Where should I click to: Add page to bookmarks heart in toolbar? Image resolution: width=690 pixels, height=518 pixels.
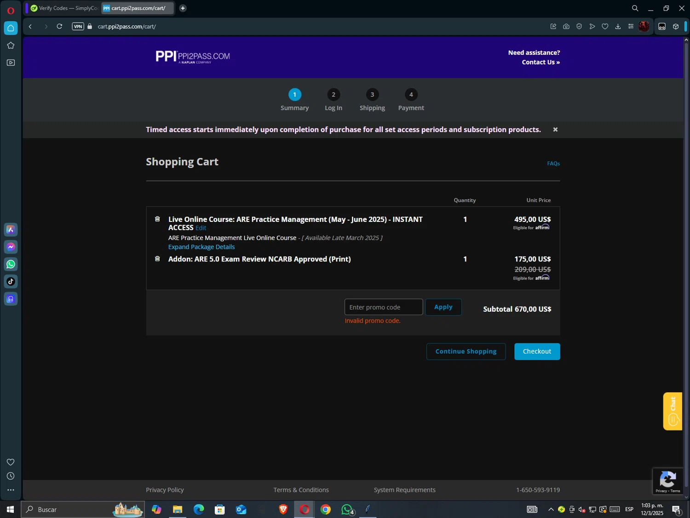(605, 26)
